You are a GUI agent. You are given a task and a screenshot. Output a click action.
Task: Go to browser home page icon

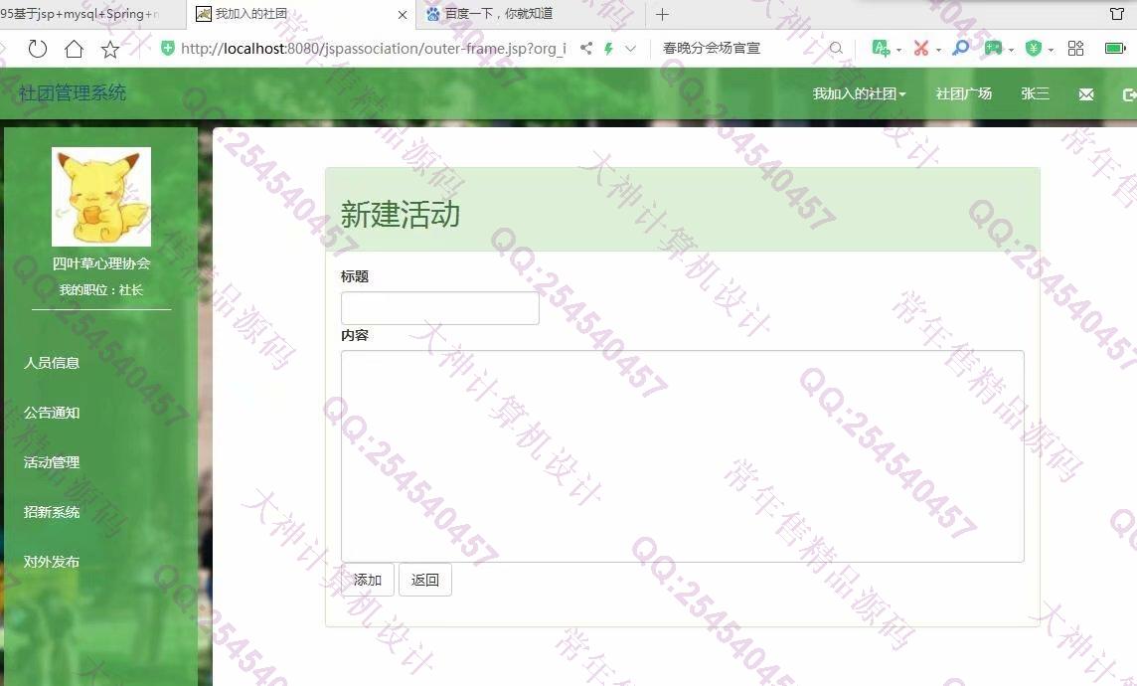74,49
